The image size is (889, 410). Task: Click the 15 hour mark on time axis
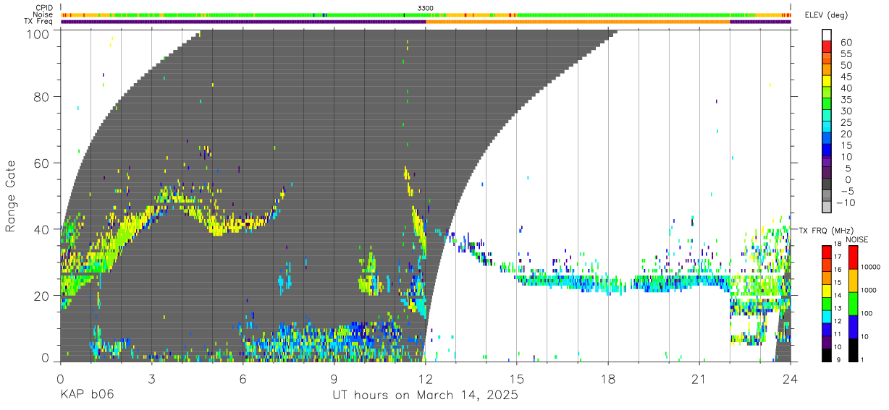click(x=517, y=378)
